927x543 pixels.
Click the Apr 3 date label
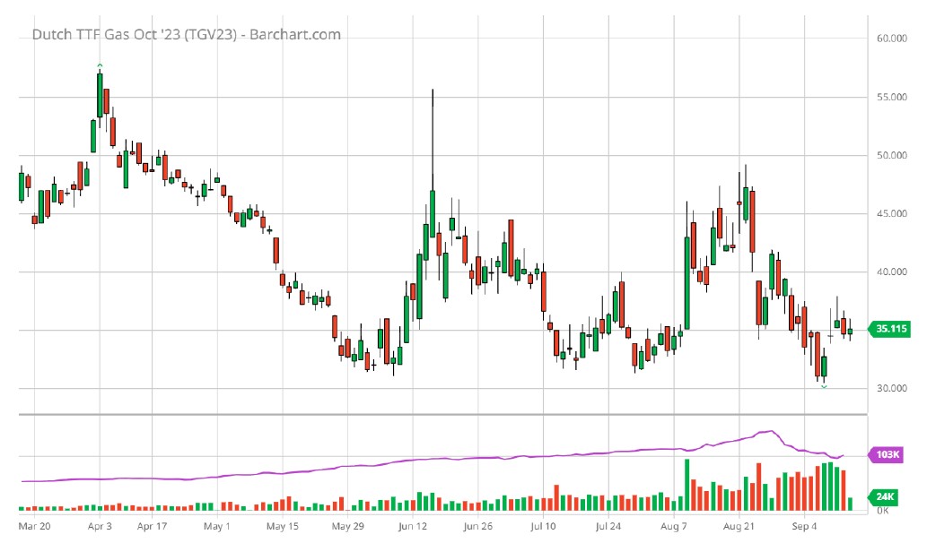[x=100, y=526]
